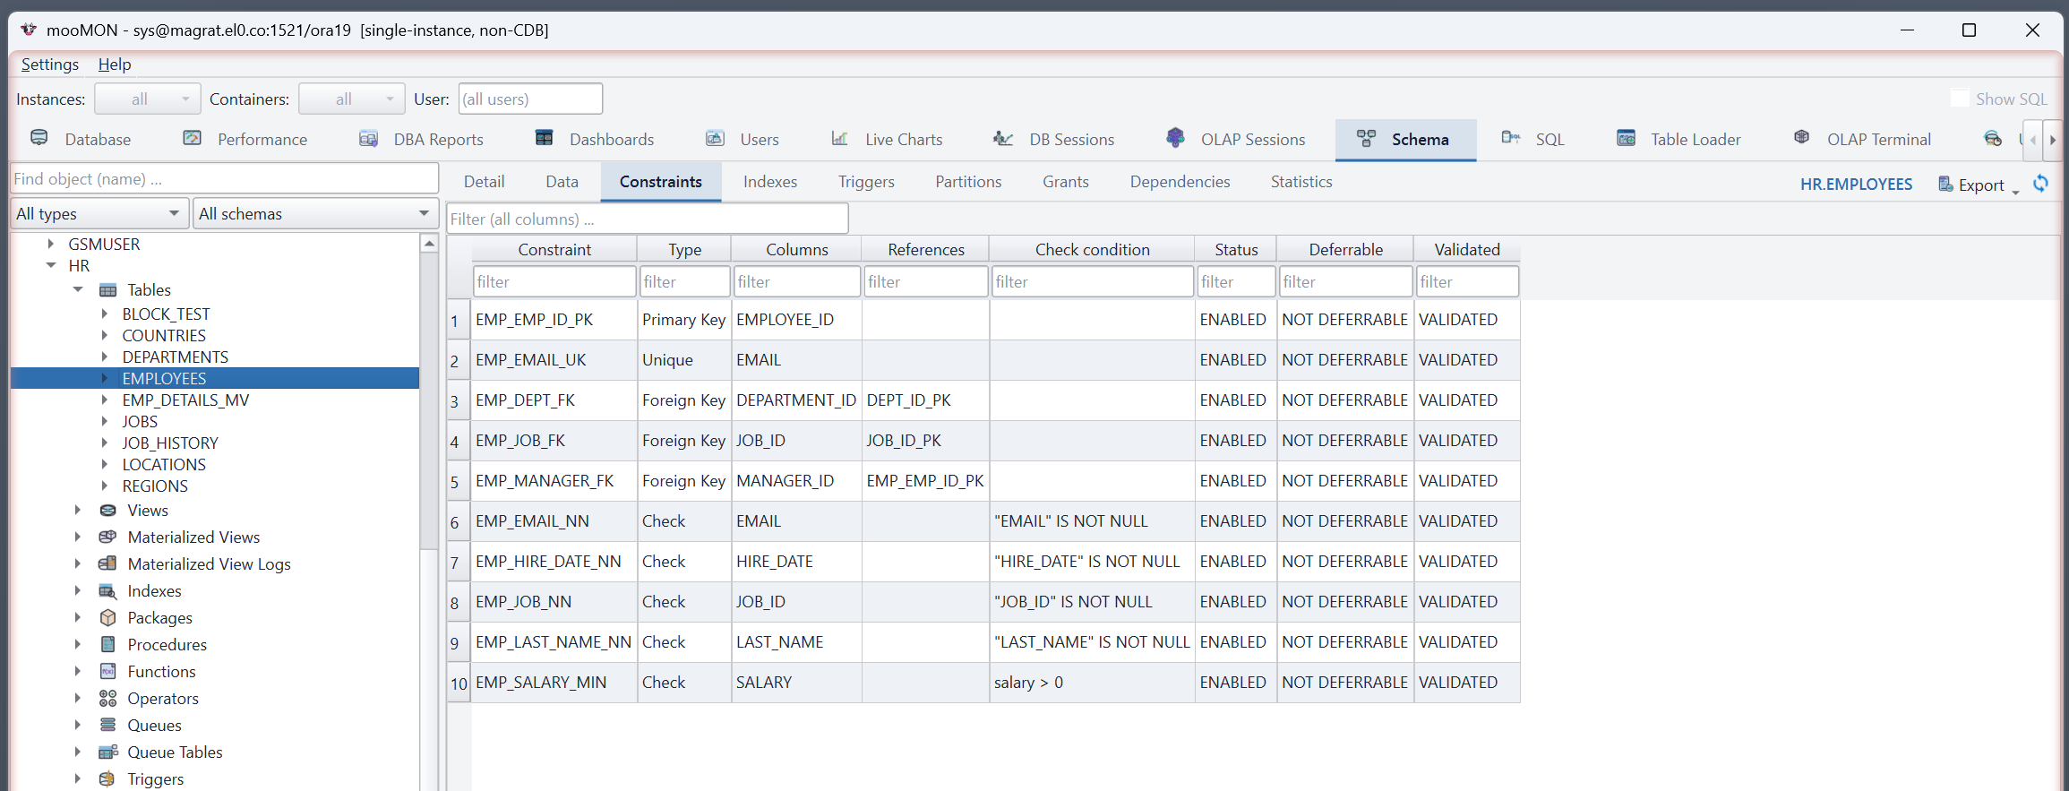Collapse the HR schema node
The height and width of the screenshot is (791, 2069).
click(51, 266)
